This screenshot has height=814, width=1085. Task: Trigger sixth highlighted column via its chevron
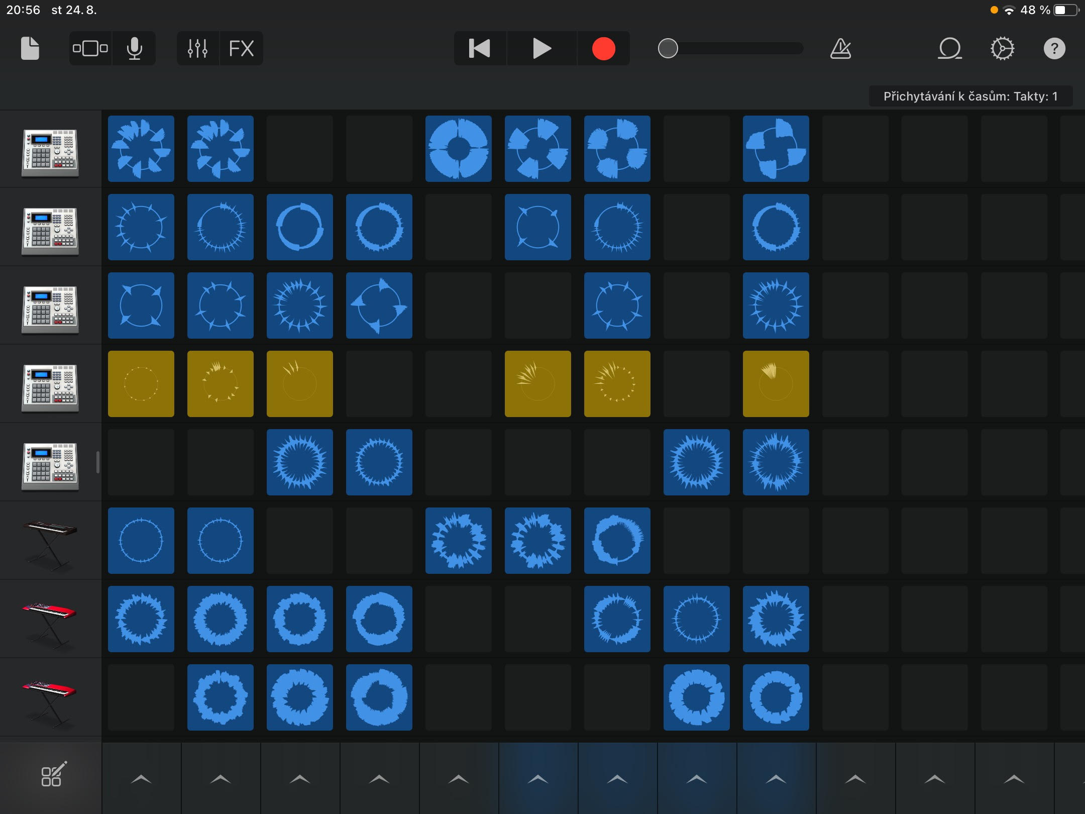[x=538, y=779]
